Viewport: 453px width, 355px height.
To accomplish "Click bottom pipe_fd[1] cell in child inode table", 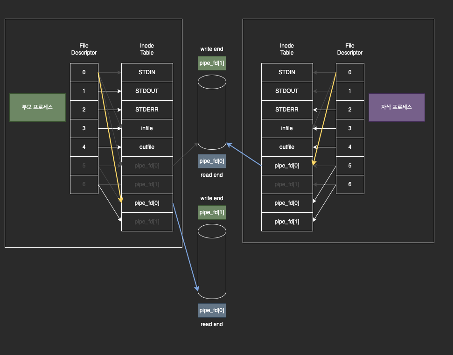I will pos(287,222).
